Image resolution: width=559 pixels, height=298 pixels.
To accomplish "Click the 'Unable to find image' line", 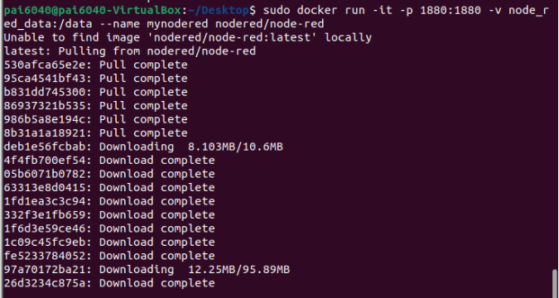I will tap(188, 37).
